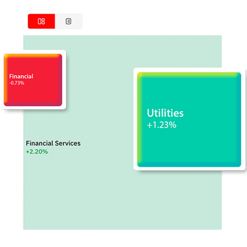This screenshot has height=247, width=247.
Task: Open the red Financial sector tile
Action: 33,80
